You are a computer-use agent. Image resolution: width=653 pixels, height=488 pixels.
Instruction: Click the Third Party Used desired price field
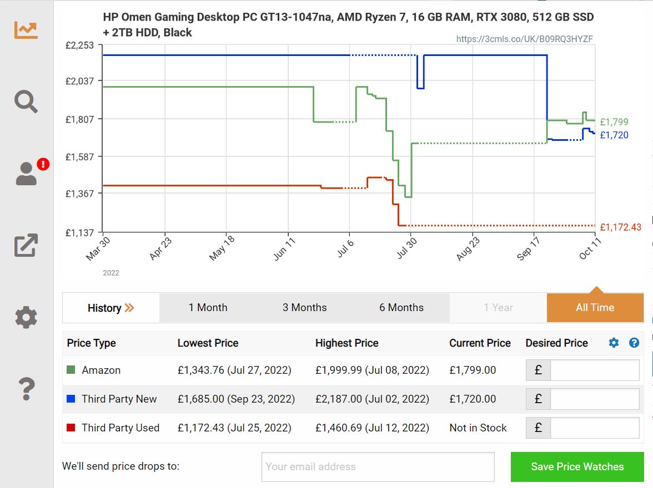pyautogui.click(x=594, y=428)
